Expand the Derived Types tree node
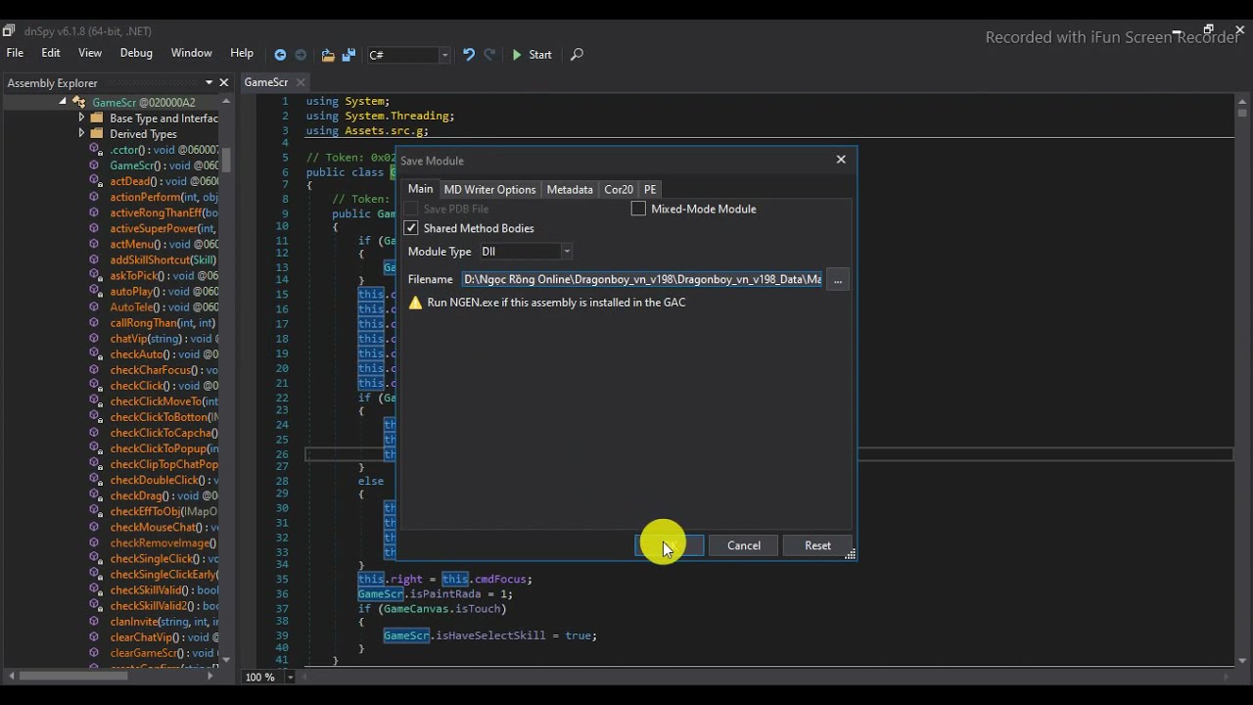Screen dimensions: 1253x705 click(82, 133)
